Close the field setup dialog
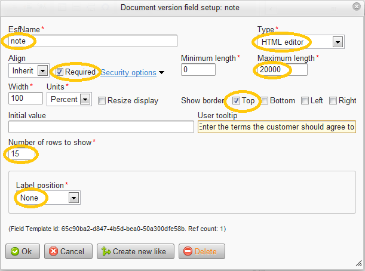This screenshot has width=365, height=271. pyautogui.click(x=357, y=7)
